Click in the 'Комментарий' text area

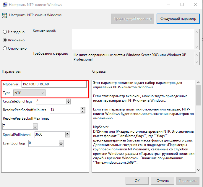click(x=133, y=38)
